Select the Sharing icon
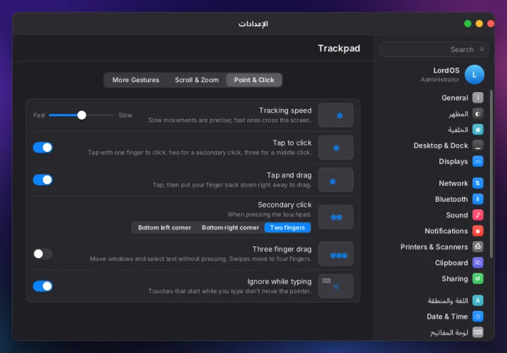Screen dimensions: 507x353 coord(477,278)
